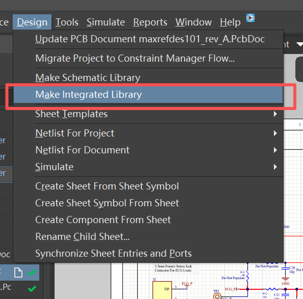Click the green checkmark on the .Pc row
303x299 pixels.
click(32, 288)
